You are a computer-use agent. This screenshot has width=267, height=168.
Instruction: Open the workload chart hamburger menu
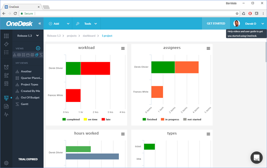(x=123, y=49)
